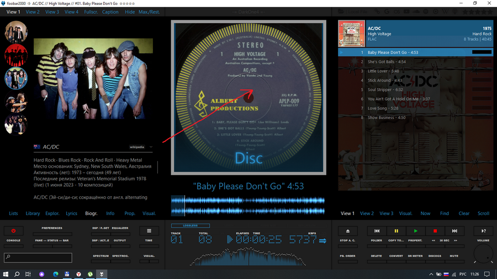Open Windows Start menu
The width and height of the screenshot is (497, 279).
tap(6, 274)
